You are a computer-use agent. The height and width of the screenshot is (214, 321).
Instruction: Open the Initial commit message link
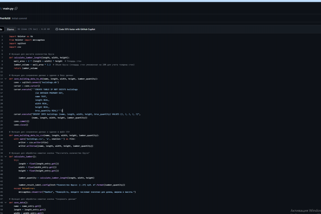(18, 18)
